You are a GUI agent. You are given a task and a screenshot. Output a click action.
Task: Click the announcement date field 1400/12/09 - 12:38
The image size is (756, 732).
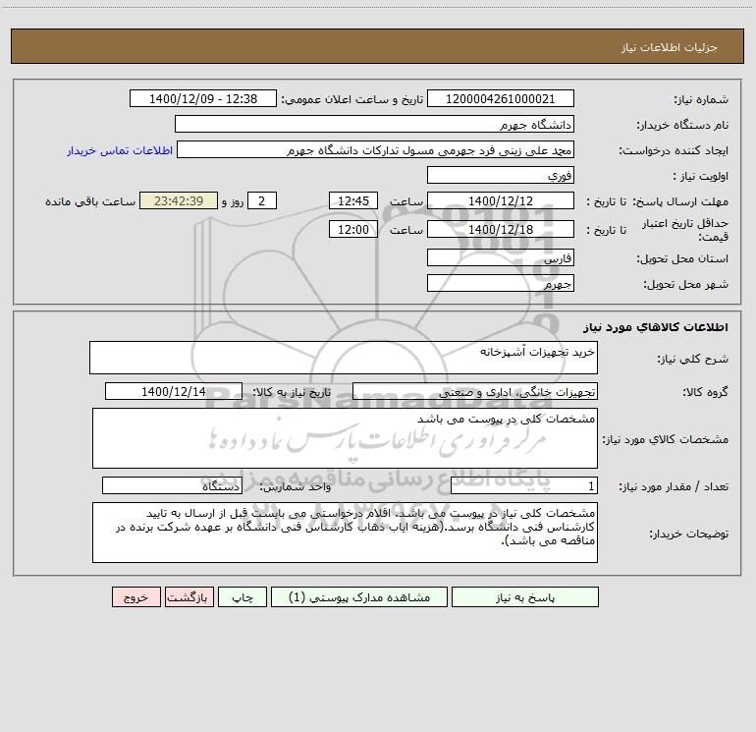tap(203, 98)
